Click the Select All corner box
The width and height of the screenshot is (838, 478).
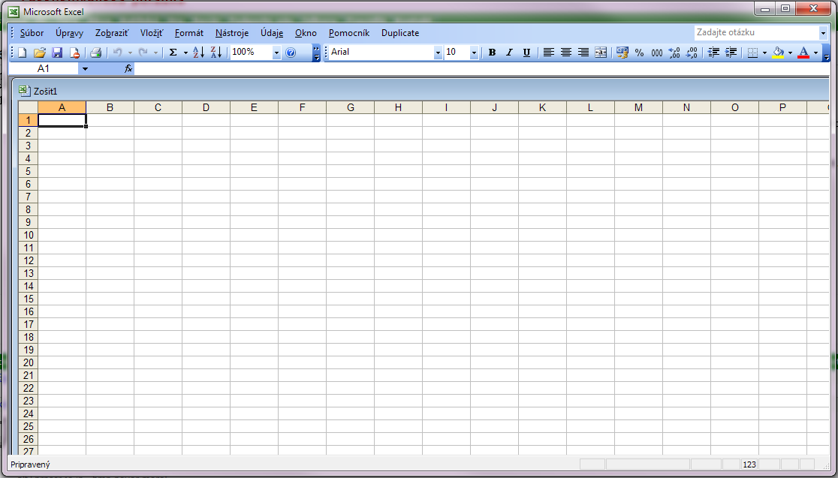pos(29,107)
